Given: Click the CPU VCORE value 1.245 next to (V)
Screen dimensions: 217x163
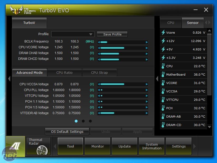Looking at the screenshot, I should coord(75,47).
